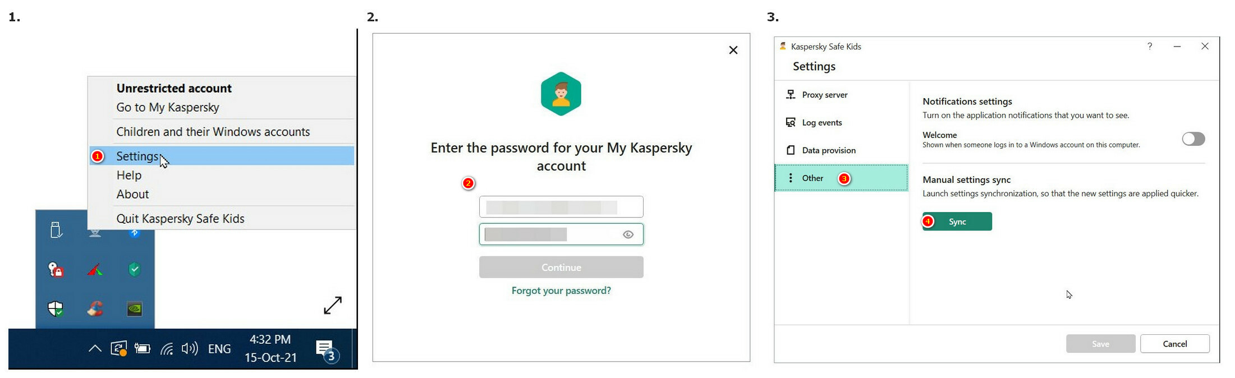Select Settings in the context menu
Image resolution: width=1235 pixels, height=378 pixels.
(x=137, y=156)
